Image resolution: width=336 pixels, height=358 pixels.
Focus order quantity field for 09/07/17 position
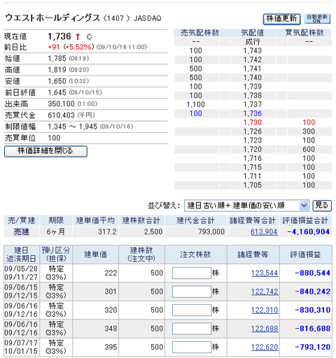click(192, 347)
